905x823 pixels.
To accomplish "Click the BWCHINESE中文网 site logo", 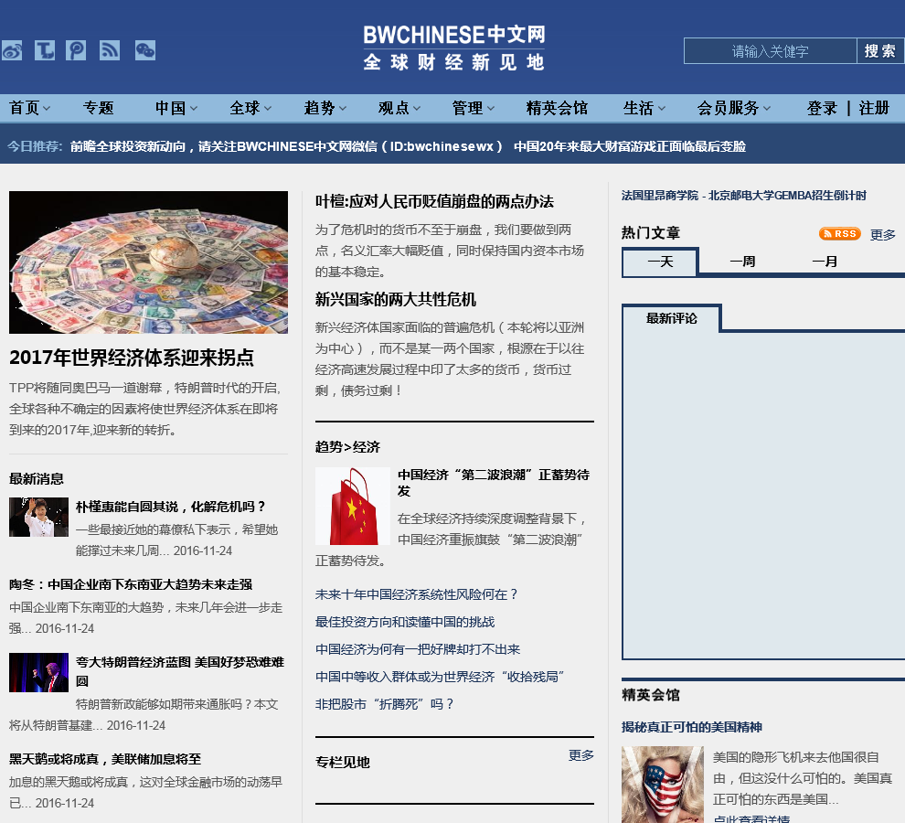I will (x=454, y=48).
